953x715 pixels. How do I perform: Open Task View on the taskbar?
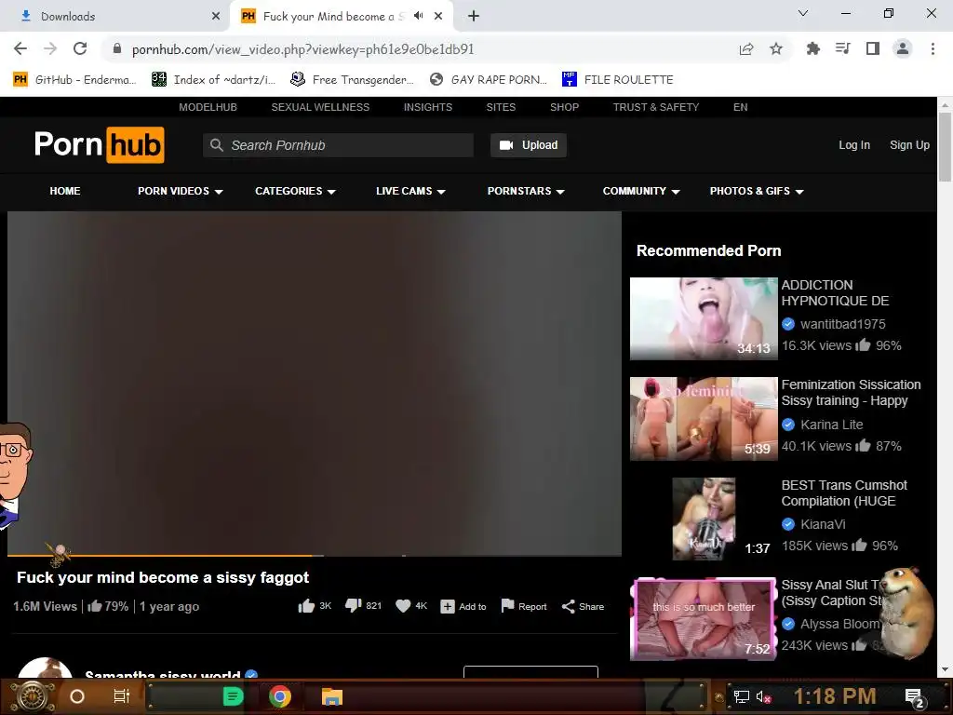(x=122, y=696)
